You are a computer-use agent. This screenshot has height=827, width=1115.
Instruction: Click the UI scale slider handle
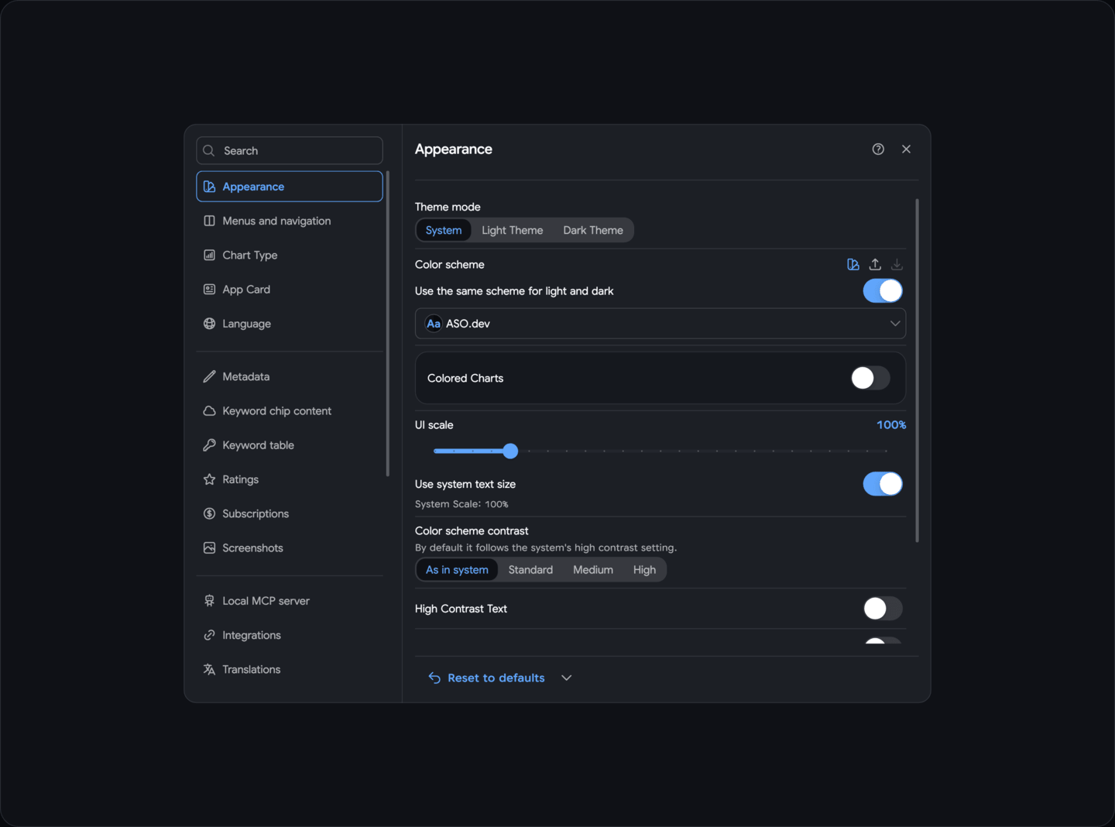[510, 451]
